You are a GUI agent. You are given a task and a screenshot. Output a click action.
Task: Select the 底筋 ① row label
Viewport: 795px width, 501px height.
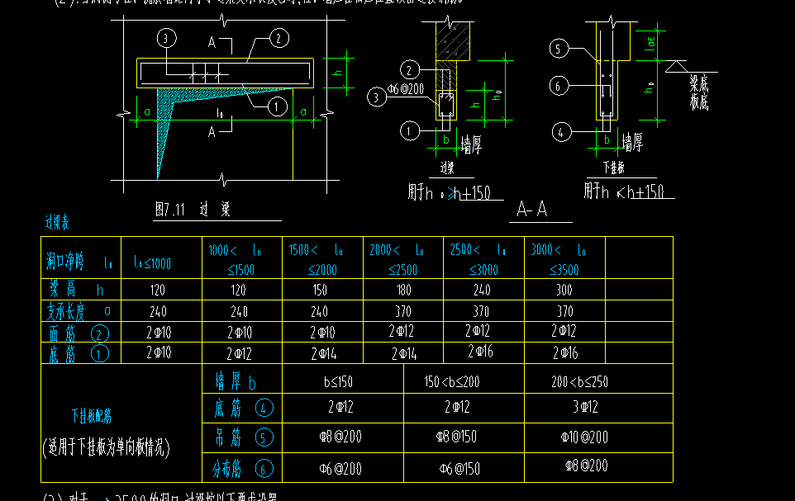79,353
